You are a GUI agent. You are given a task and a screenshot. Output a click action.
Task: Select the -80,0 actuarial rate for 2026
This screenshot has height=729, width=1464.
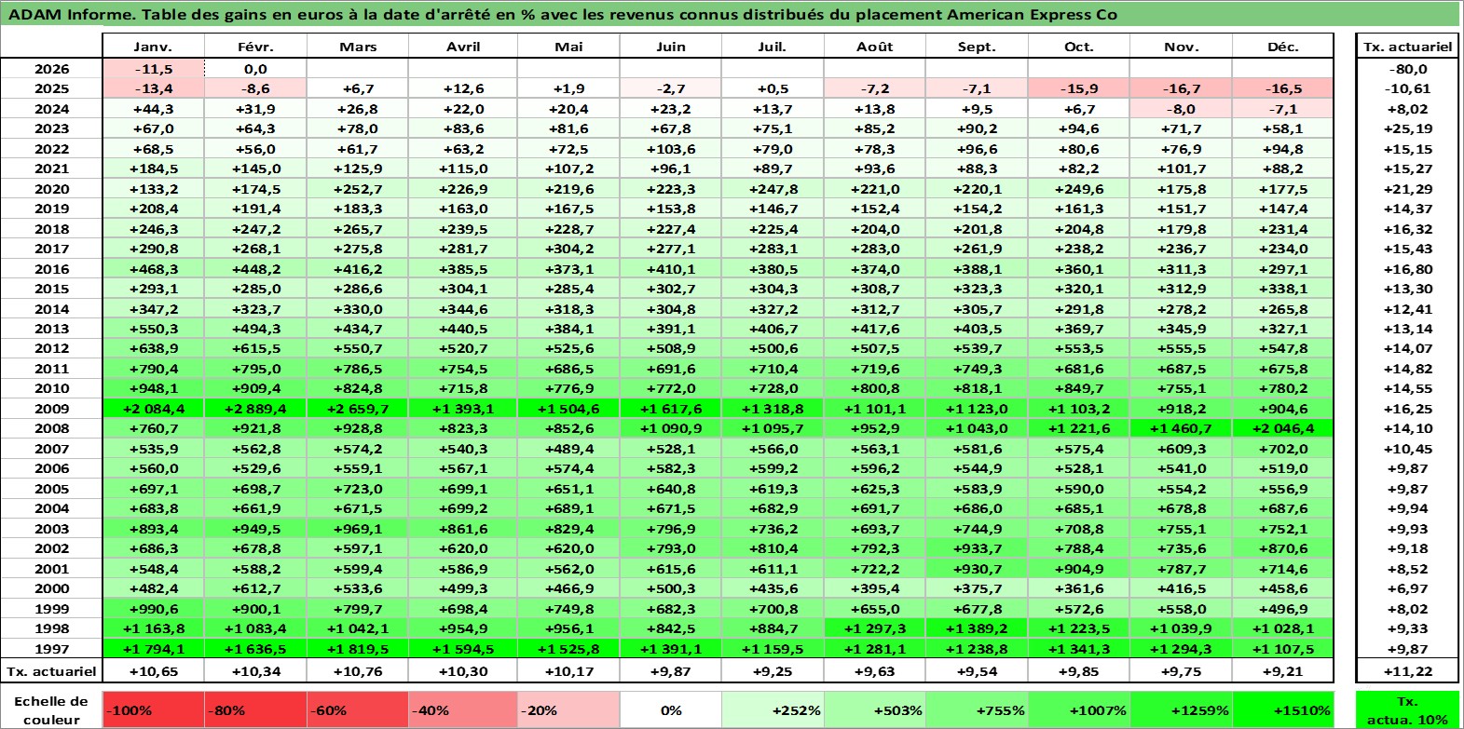click(1408, 69)
